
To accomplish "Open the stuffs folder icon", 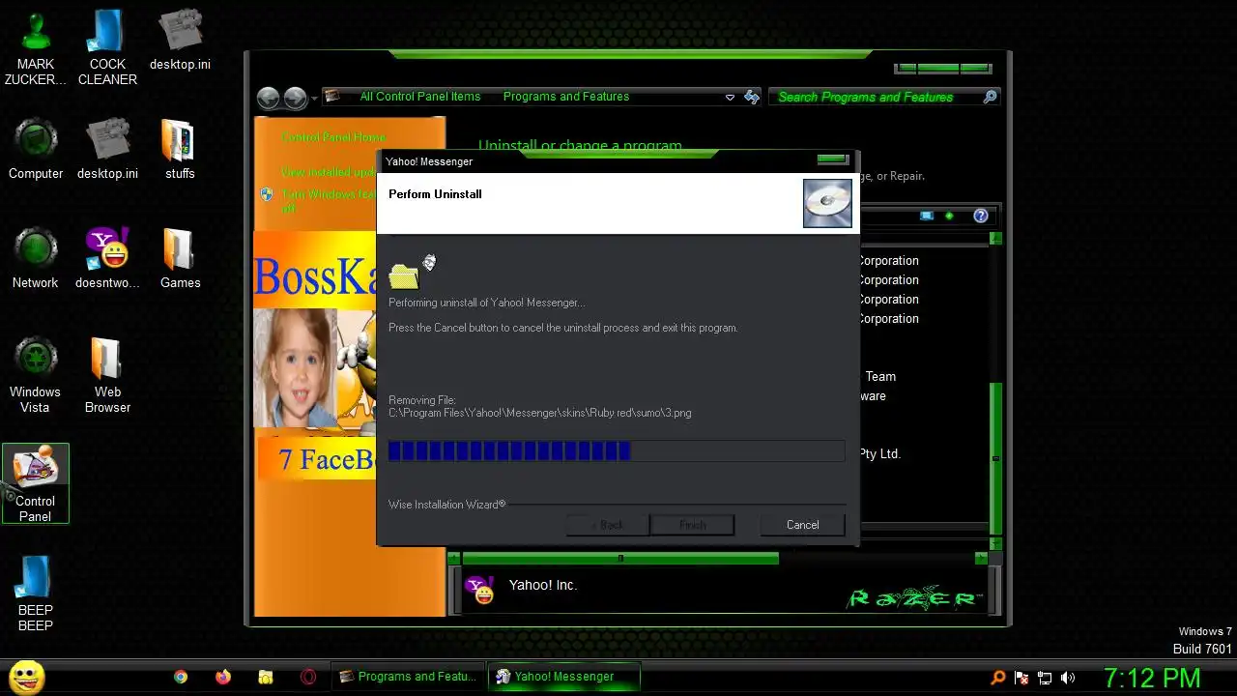I will click(180, 149).
